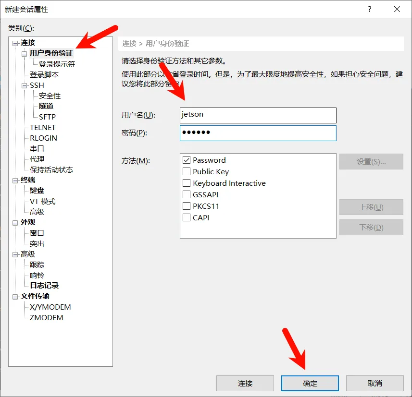Collapse the 文件传输 tree node
Viewport: 412px width, 397px height.
pos(15,297)
